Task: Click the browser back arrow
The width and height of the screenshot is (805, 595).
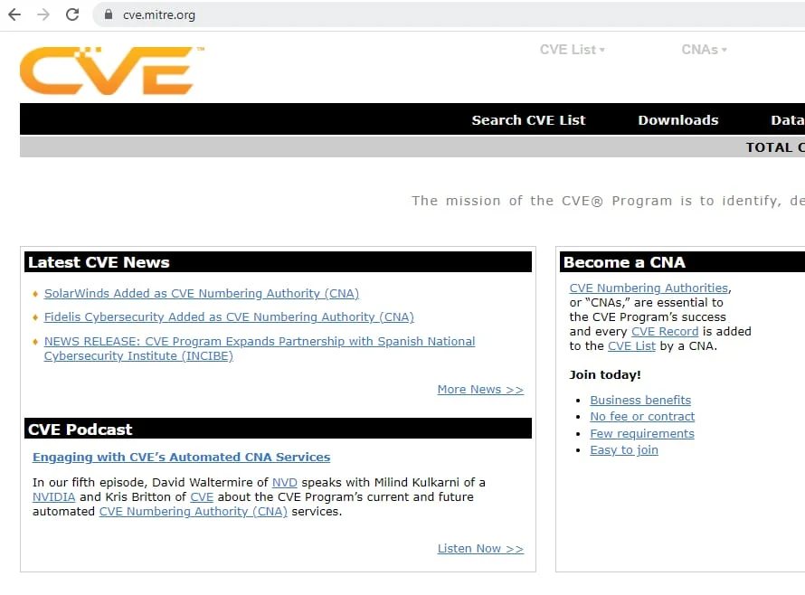Action: [14, 14]
